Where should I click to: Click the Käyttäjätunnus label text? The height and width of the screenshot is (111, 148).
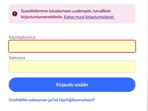tap(22, 37)
